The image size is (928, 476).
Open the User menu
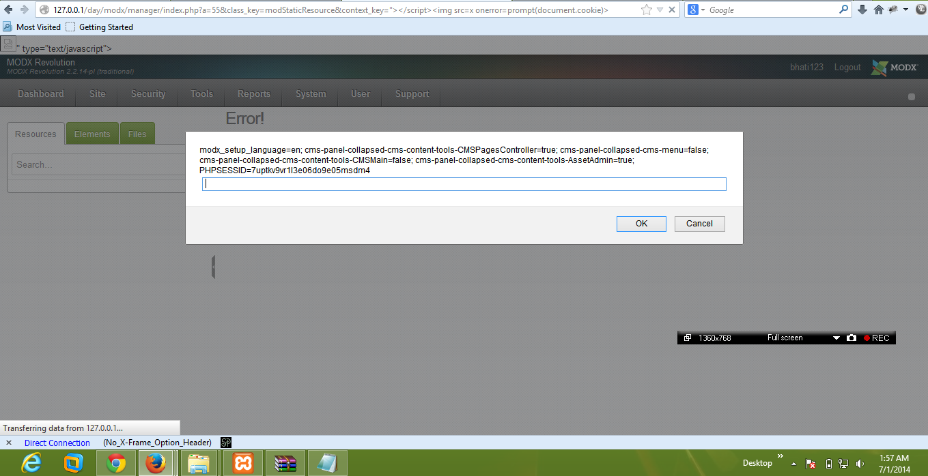(361, 94)
